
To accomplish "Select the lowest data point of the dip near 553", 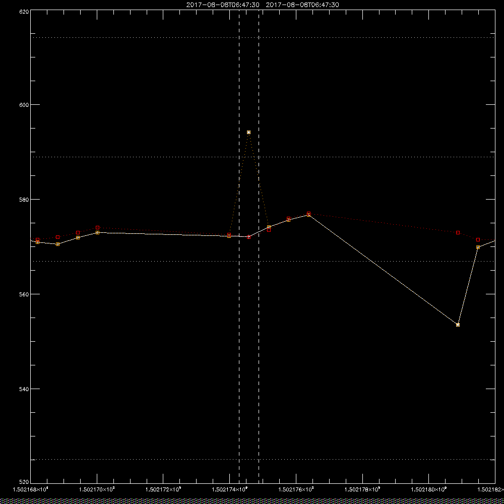I will pyautogui.click(x=458, y=325).
